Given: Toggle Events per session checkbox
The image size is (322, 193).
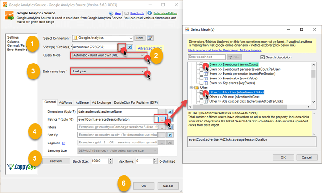Looking at the screenshot, I should 202,73.
